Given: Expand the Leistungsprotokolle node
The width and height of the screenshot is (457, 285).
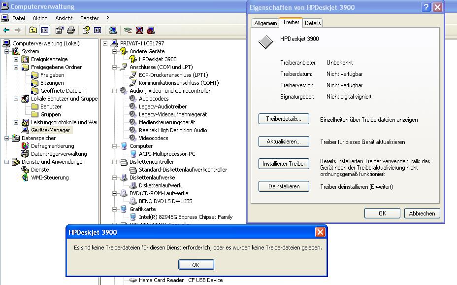Looking at the screenshot, I should [16, 122].
